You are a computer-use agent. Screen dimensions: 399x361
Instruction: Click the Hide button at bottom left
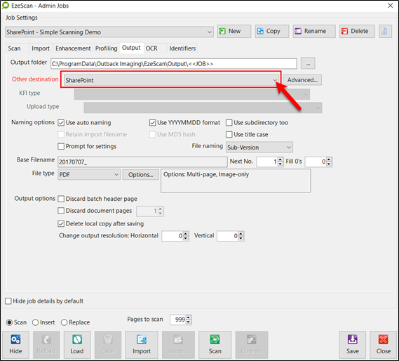pos(15,345)
